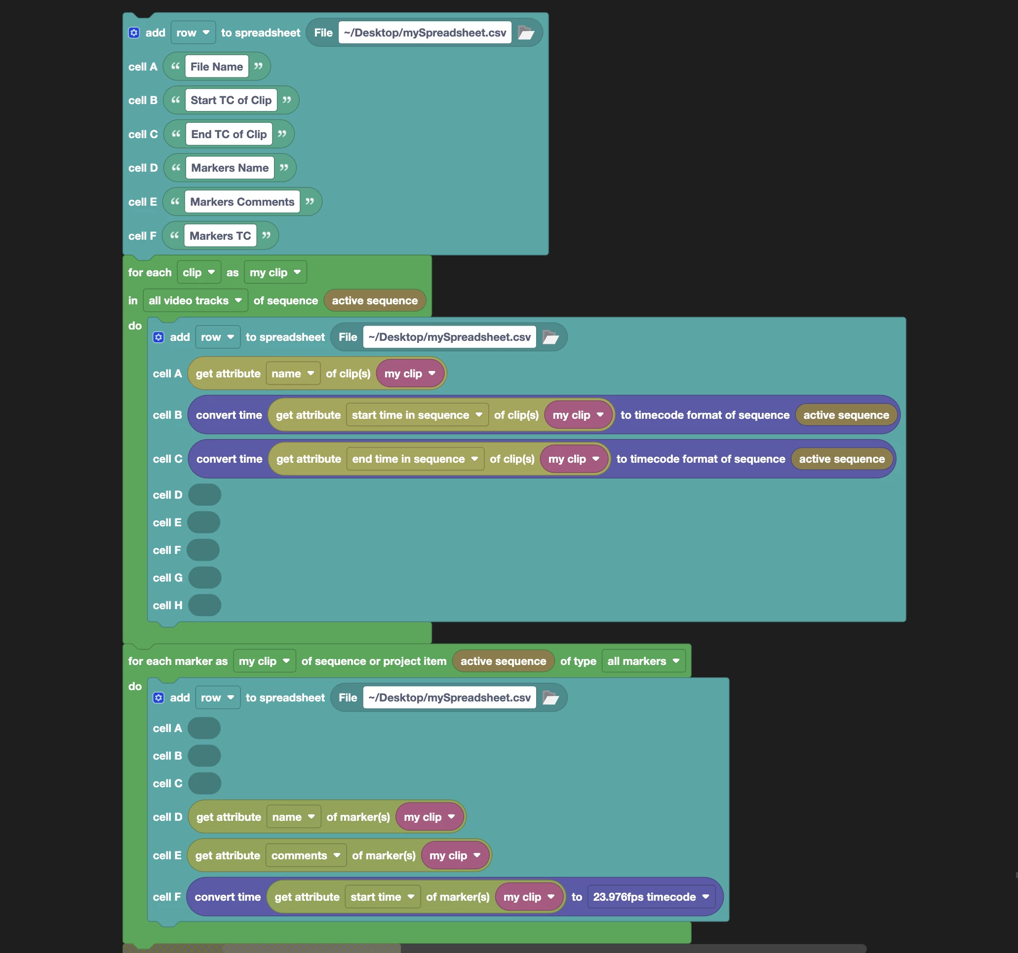Screen dimensions: 1018x953
Task: Open folder icon in marker loop File block
Action: [x=550, y=698]
